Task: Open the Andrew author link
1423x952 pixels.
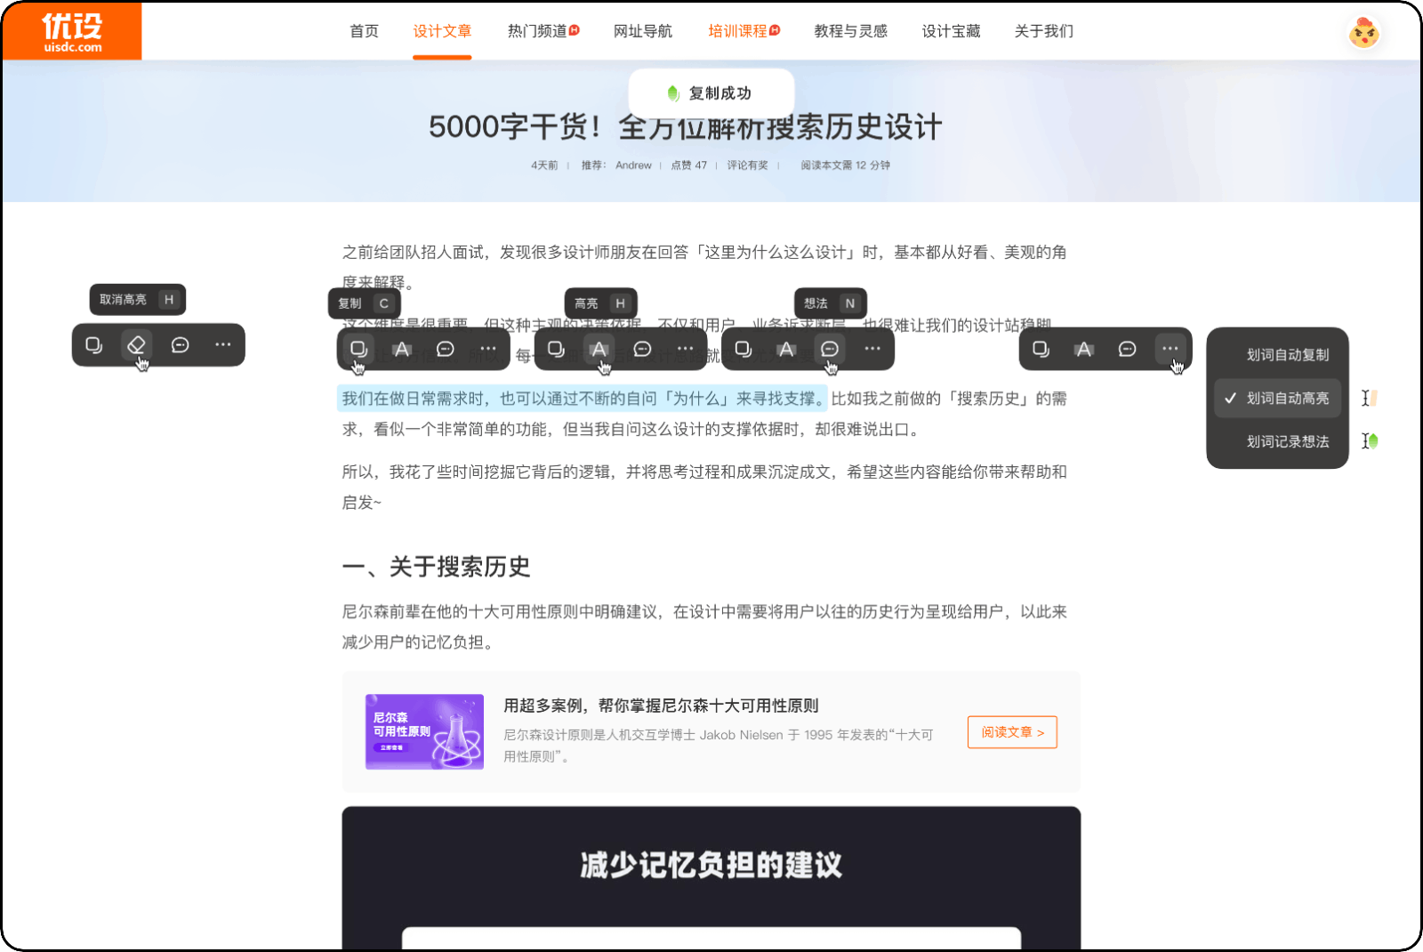Action: point(632,165)
